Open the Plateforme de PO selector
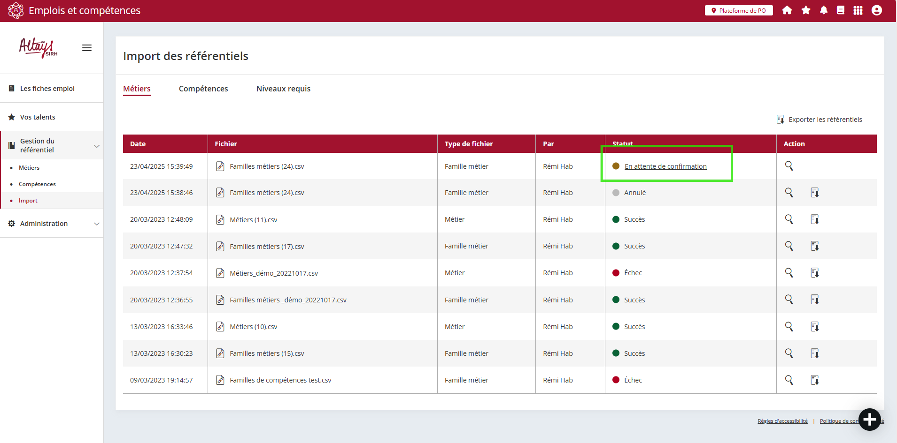The height and width of the screenshot is (443, 897). pos(739,10)
